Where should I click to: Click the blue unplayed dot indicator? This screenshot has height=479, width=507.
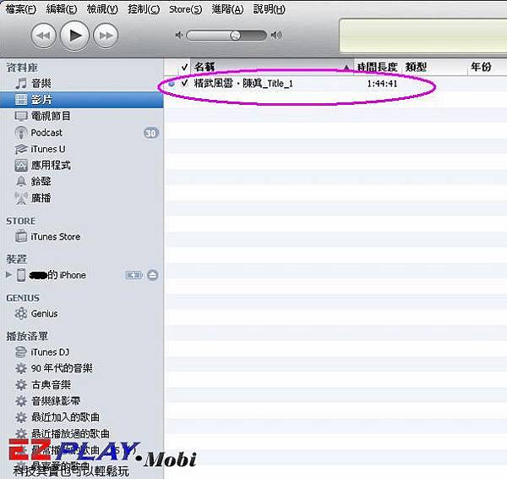click(x=172, y=84)
